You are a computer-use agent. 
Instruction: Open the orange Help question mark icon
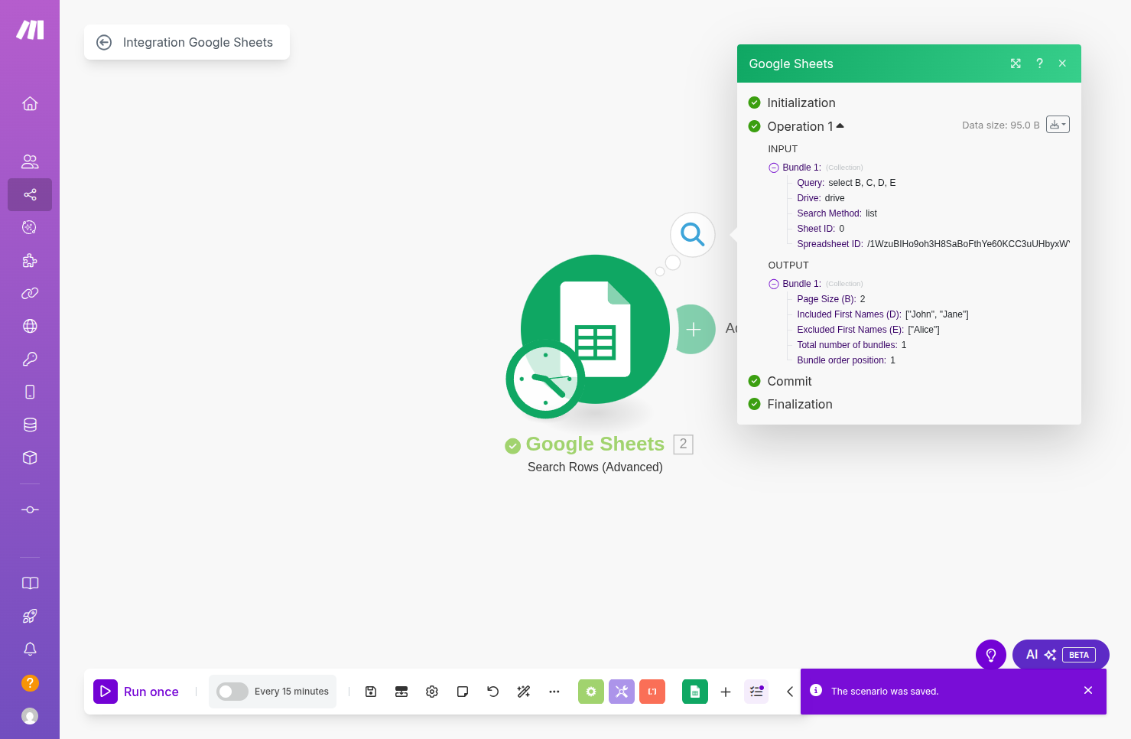point(30,682)
